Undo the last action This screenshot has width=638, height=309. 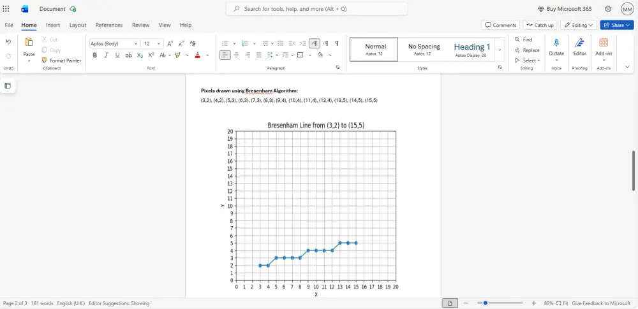(8, 42)
